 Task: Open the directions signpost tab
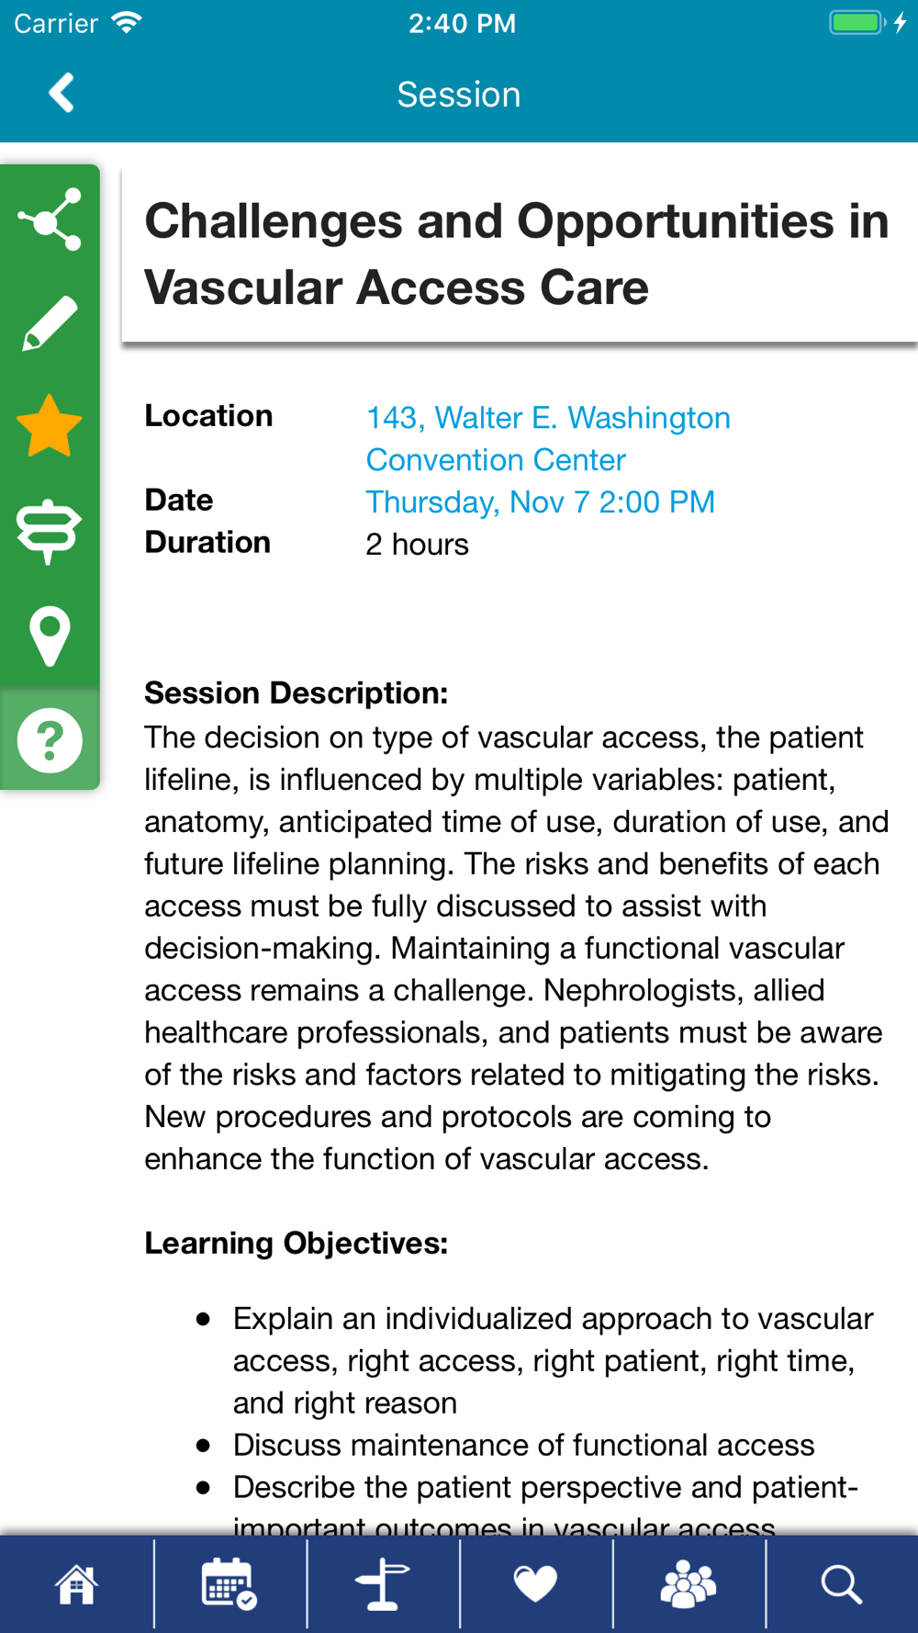coord(382,1584)
